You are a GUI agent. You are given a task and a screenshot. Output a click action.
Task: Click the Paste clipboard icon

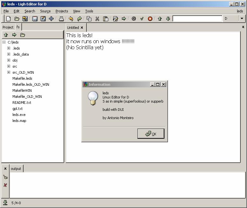click(x=106, y=19)
